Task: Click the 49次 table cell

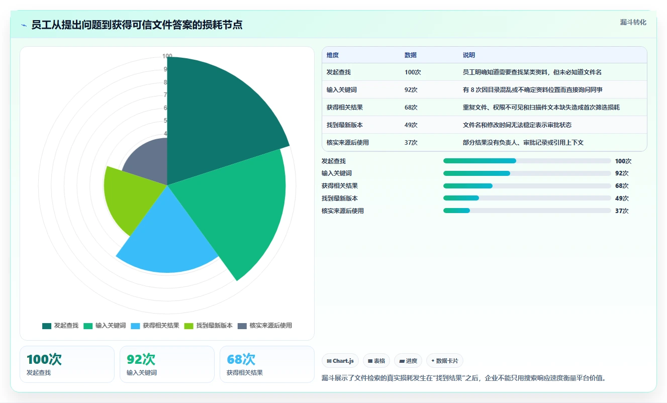Action: click(x=411, y=125)
